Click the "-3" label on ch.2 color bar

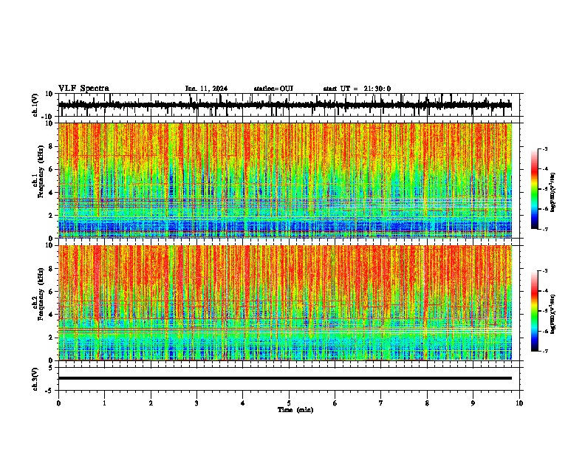(x=545, y=271)
